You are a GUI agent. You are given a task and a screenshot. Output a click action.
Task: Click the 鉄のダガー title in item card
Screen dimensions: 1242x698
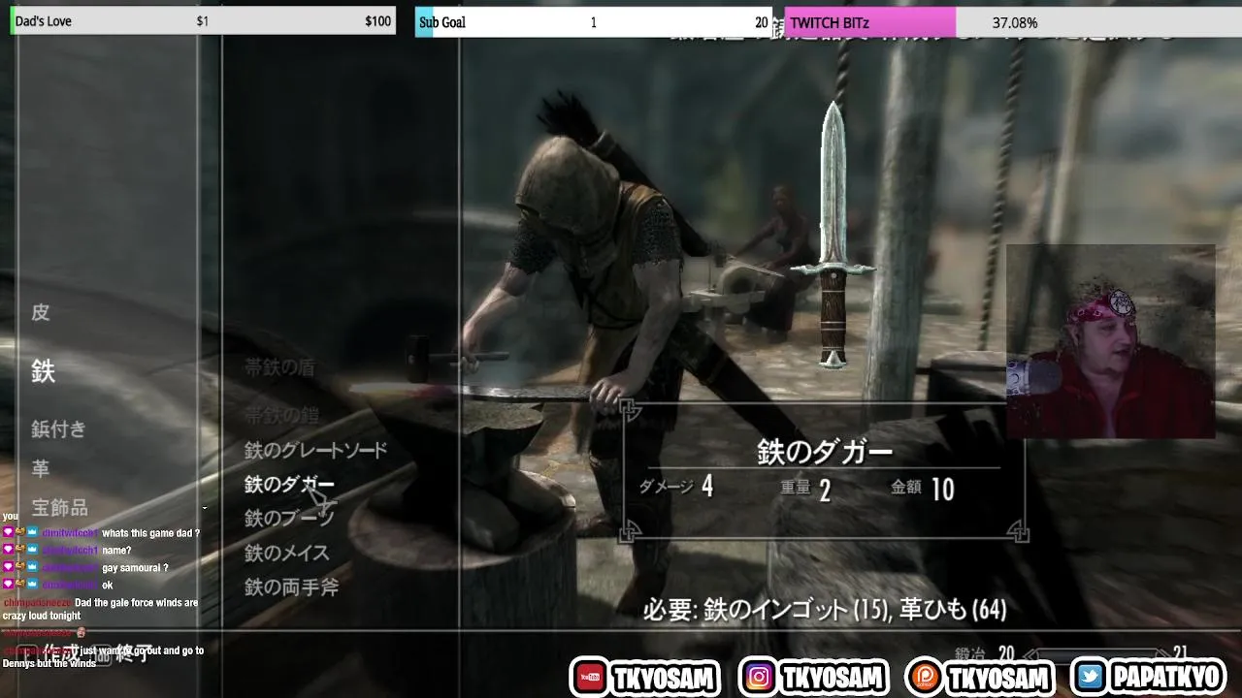tap(824, 453)
